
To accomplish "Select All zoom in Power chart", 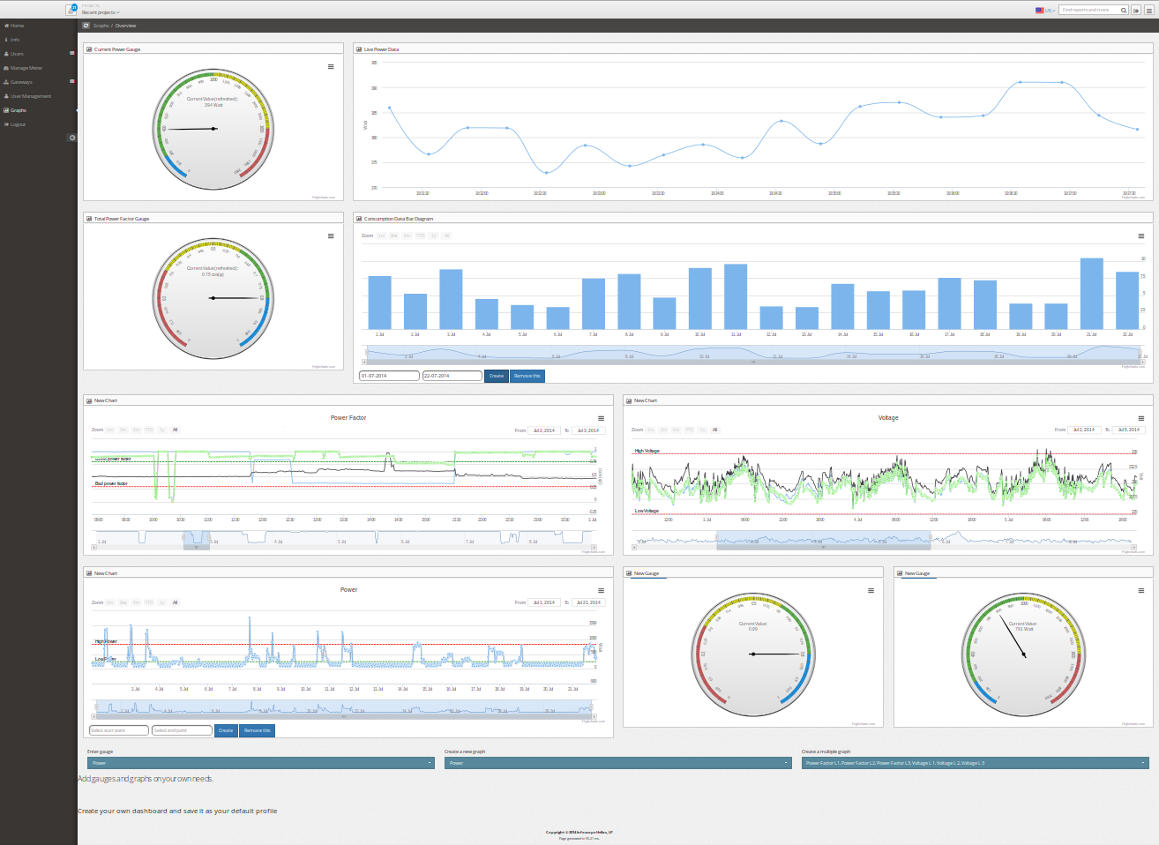I will (175, 603).
